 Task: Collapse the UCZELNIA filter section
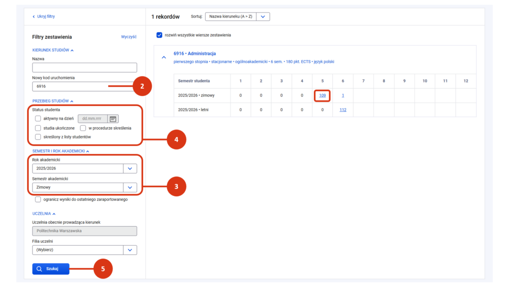tap(44, 213)
